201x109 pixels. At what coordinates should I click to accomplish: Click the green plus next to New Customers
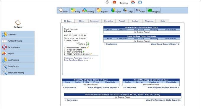point(84,52)
